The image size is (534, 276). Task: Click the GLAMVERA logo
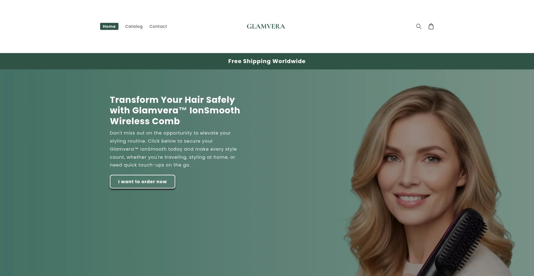266,26
